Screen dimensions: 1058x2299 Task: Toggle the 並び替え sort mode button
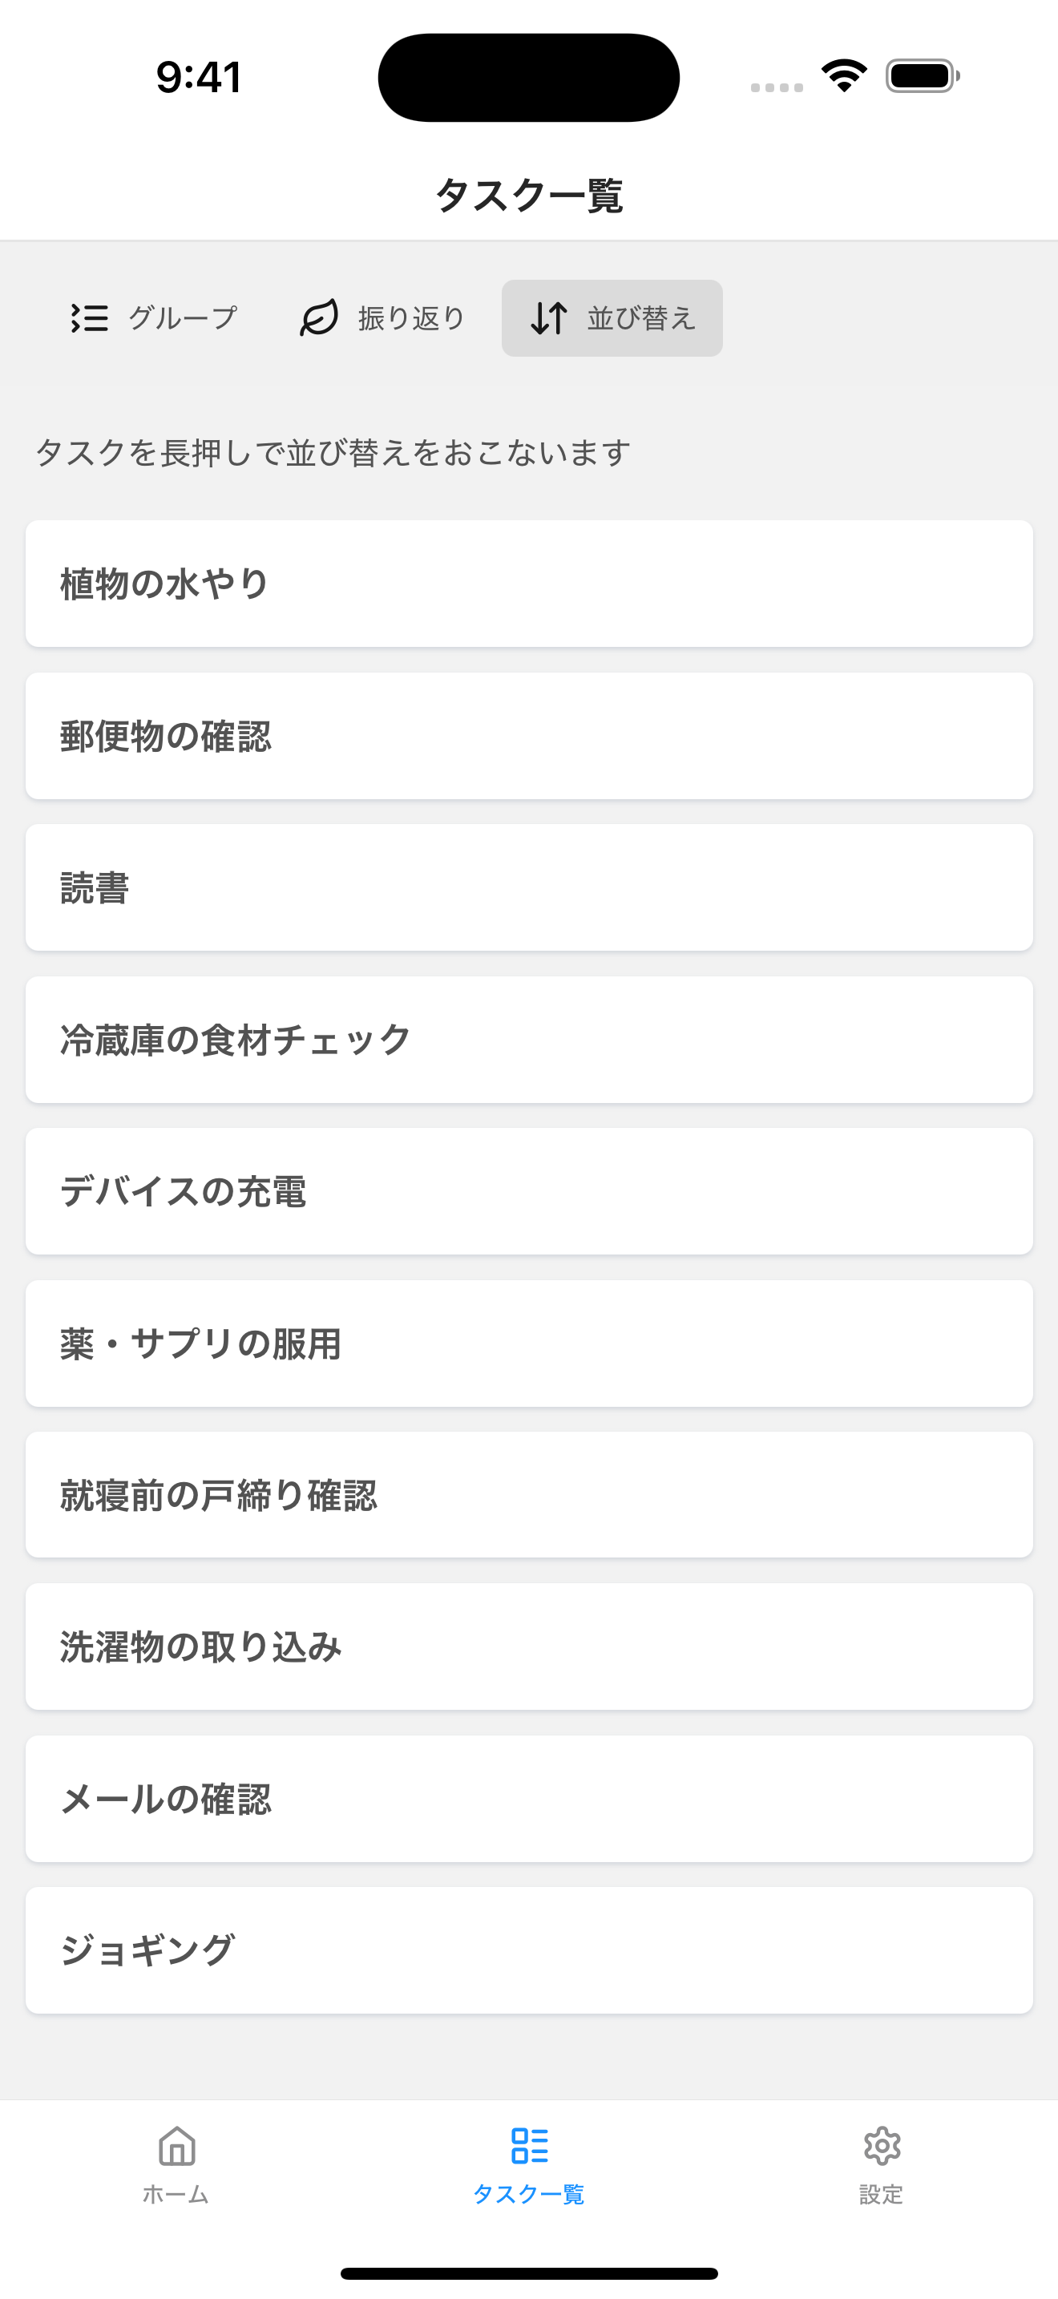point(612,317)
